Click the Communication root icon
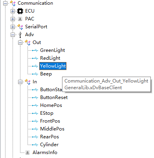 [x=13, y=3]
